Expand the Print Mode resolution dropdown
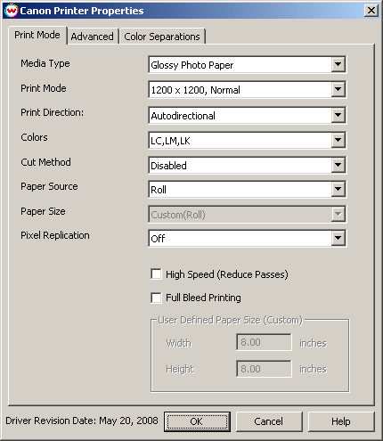The height and width of the screenshot is (441, 383). tap(247, 89)
